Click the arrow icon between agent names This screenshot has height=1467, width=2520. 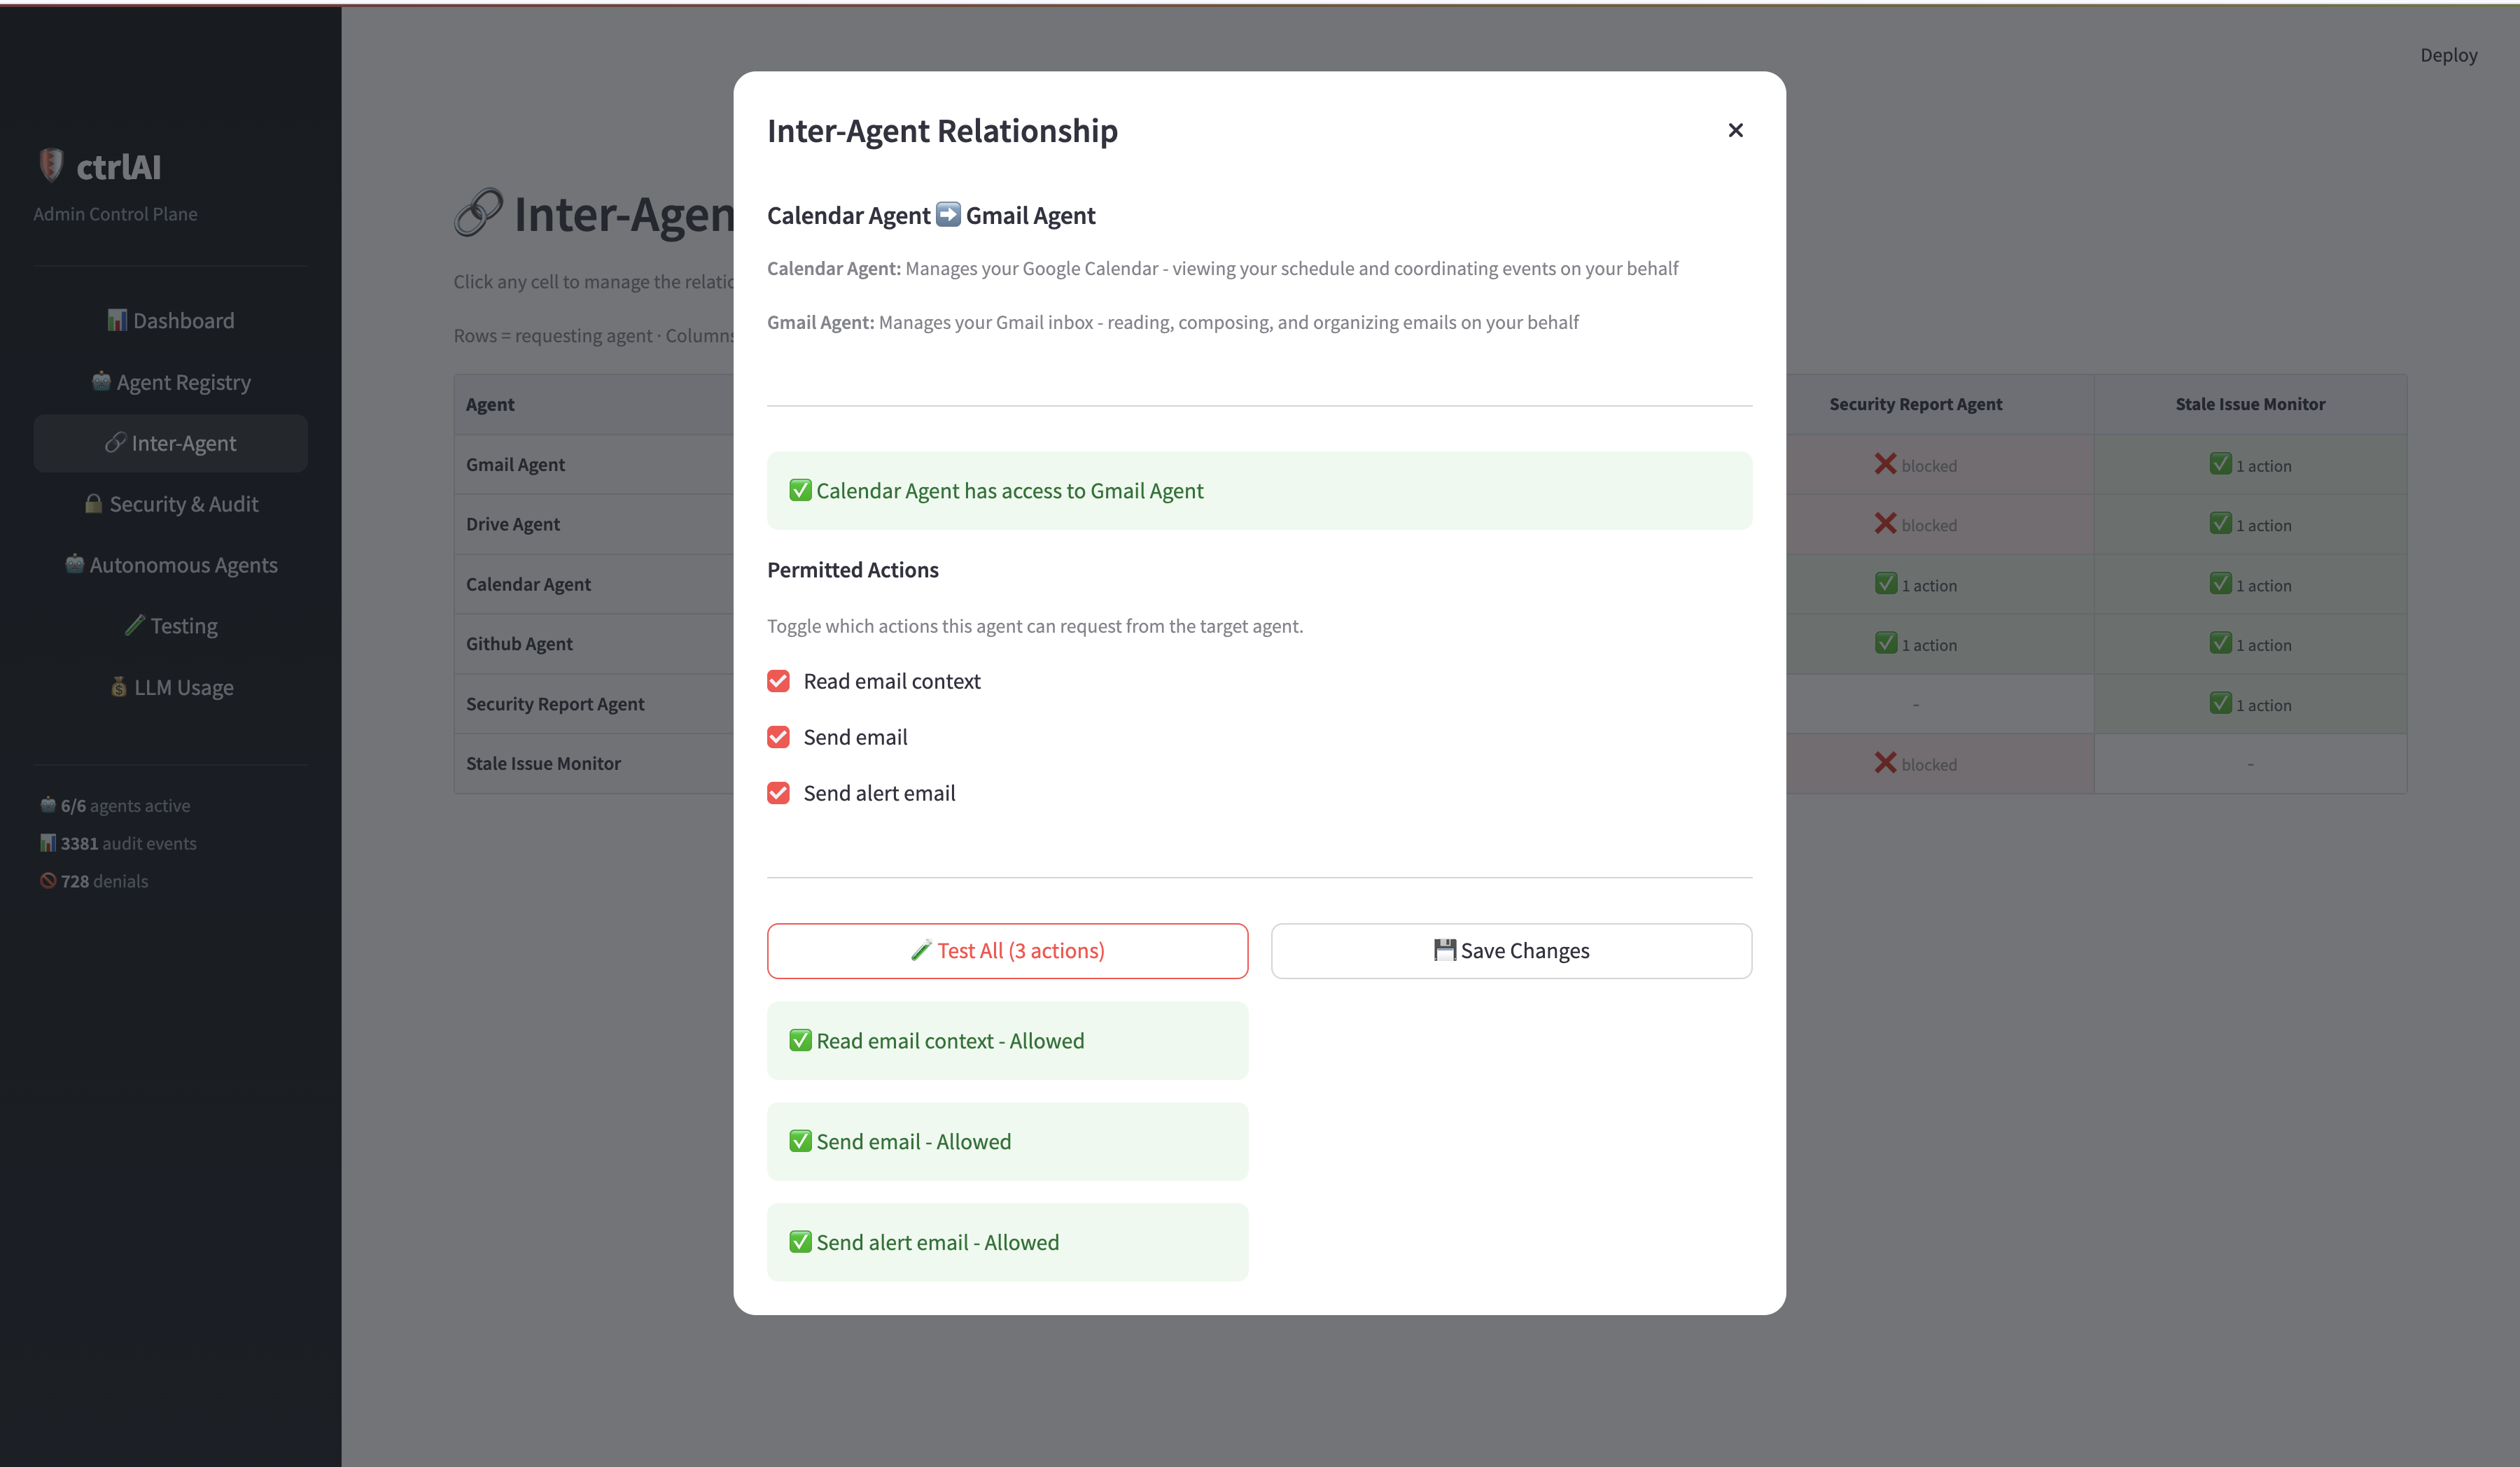pos(947,214)
